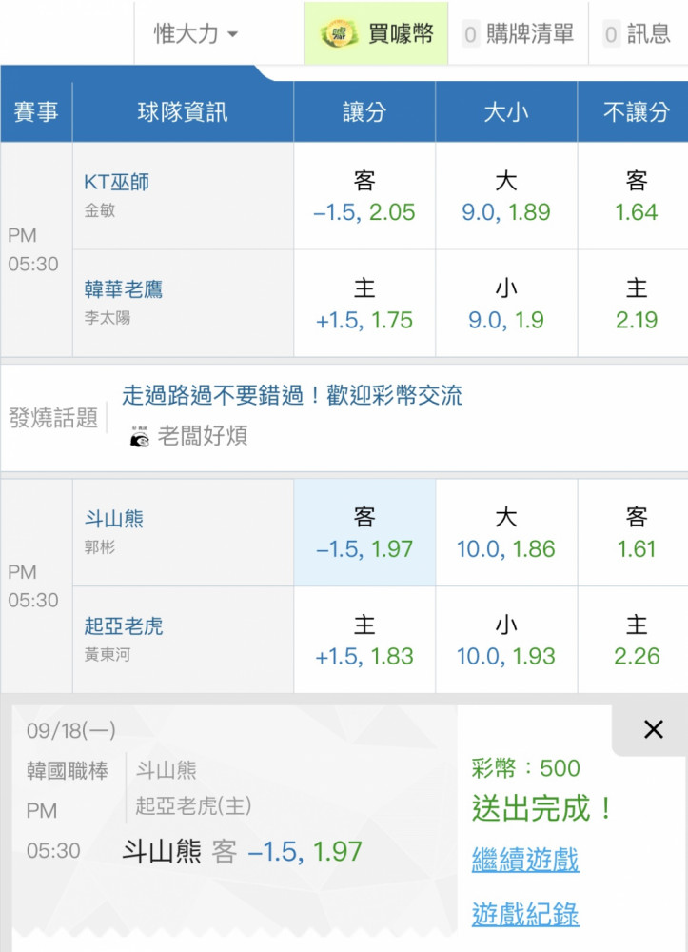
Task: Open the 惟大力 user dropdown
Action: (x=196, y=34)
